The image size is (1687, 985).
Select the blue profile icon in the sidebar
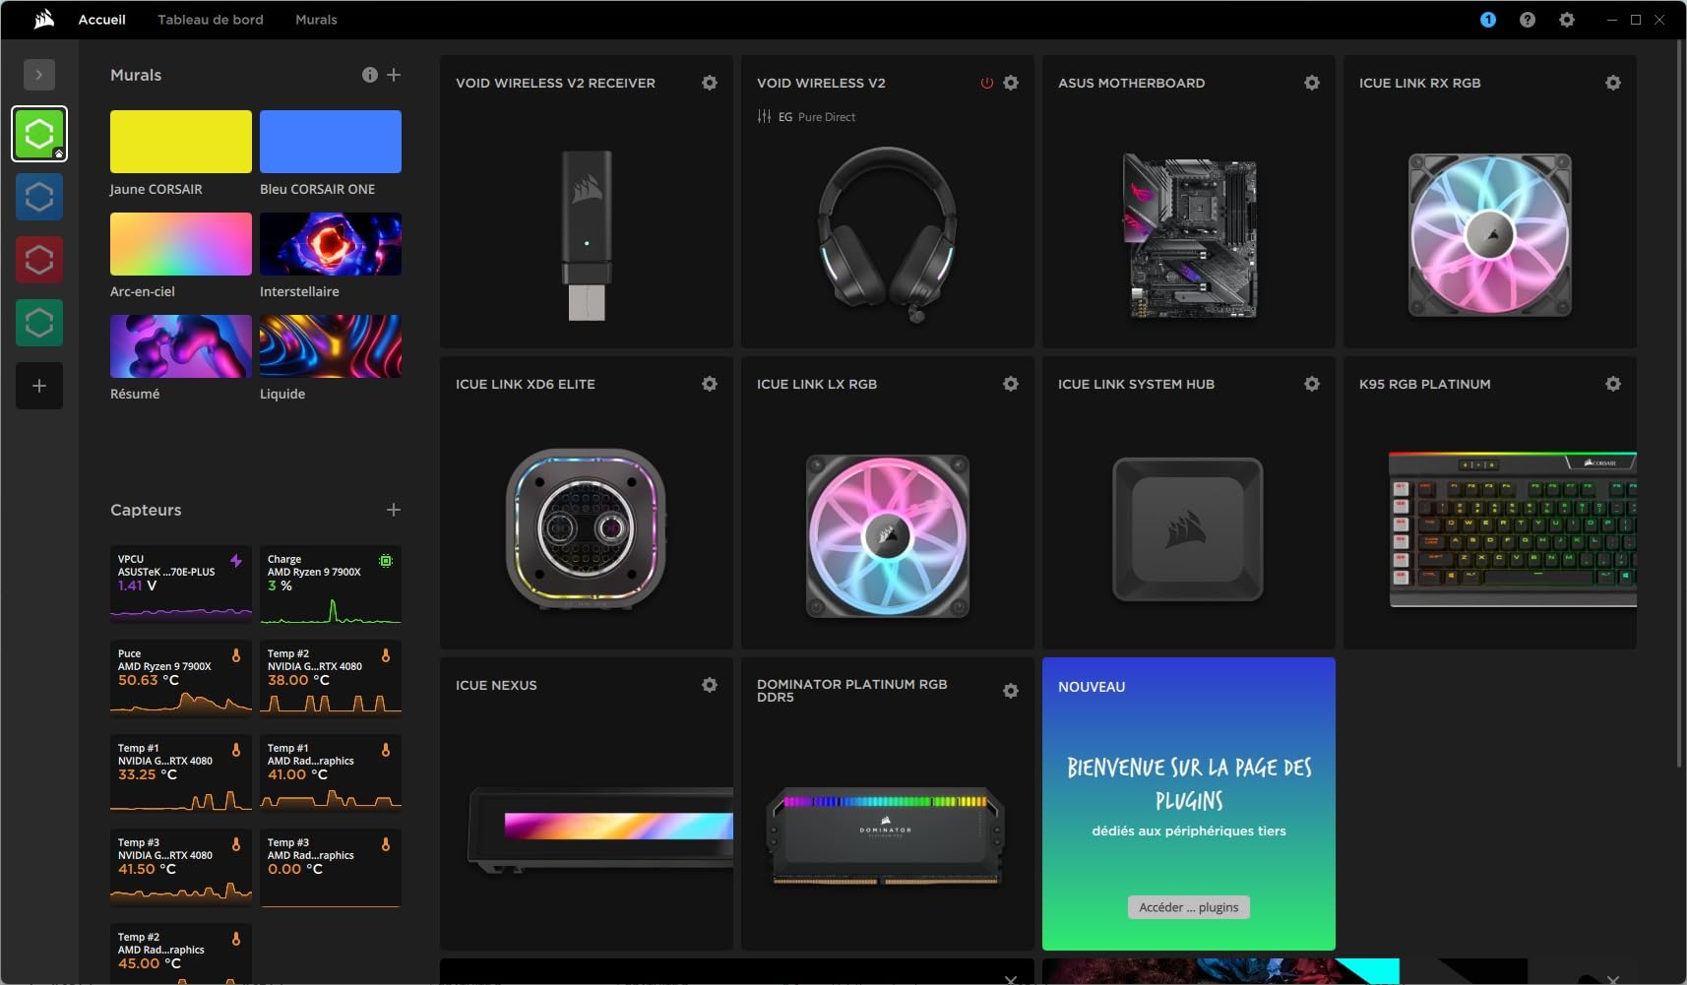(39, 197)
